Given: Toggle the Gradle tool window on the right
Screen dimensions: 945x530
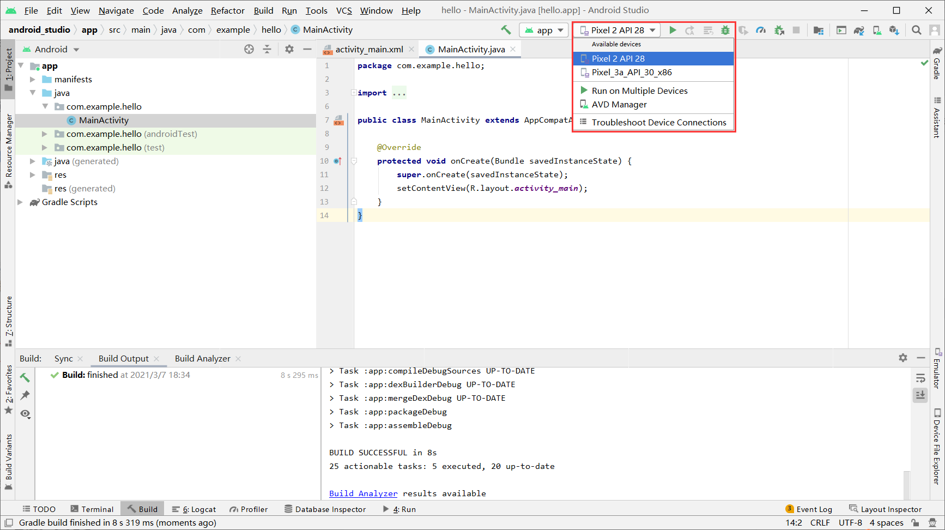Looking at the screenshot, I should pos(937,62).
